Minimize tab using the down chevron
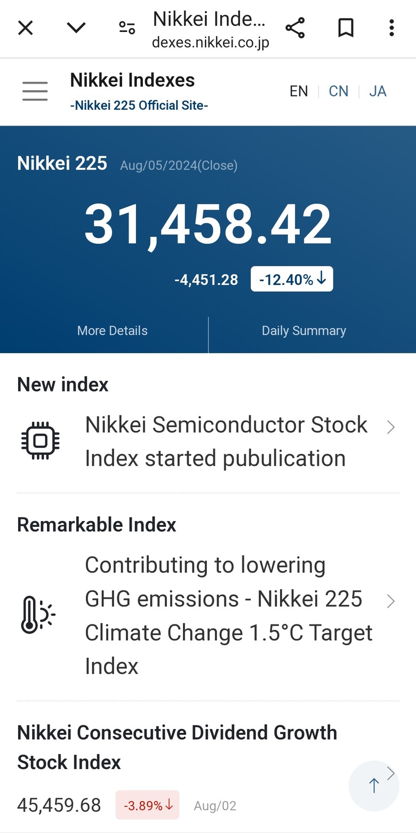Screen dimensions: 416x833 (76, 28)
